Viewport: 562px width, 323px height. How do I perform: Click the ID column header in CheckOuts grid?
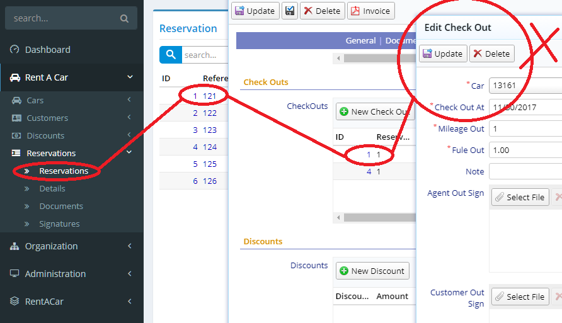(x=340, y=137)
